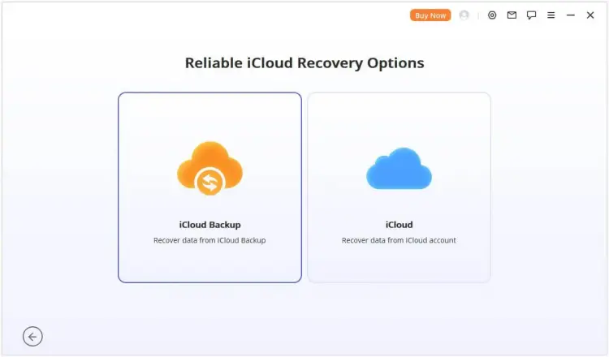Screen dimensions: 609x357
Task: Open the hamburger menu icon
Action: [551, 15]
